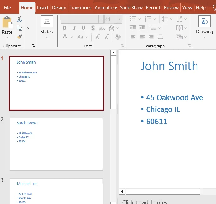Screen dimensions: 216x204
Task: Open the Paste options chevron
Action: point(7,38)
